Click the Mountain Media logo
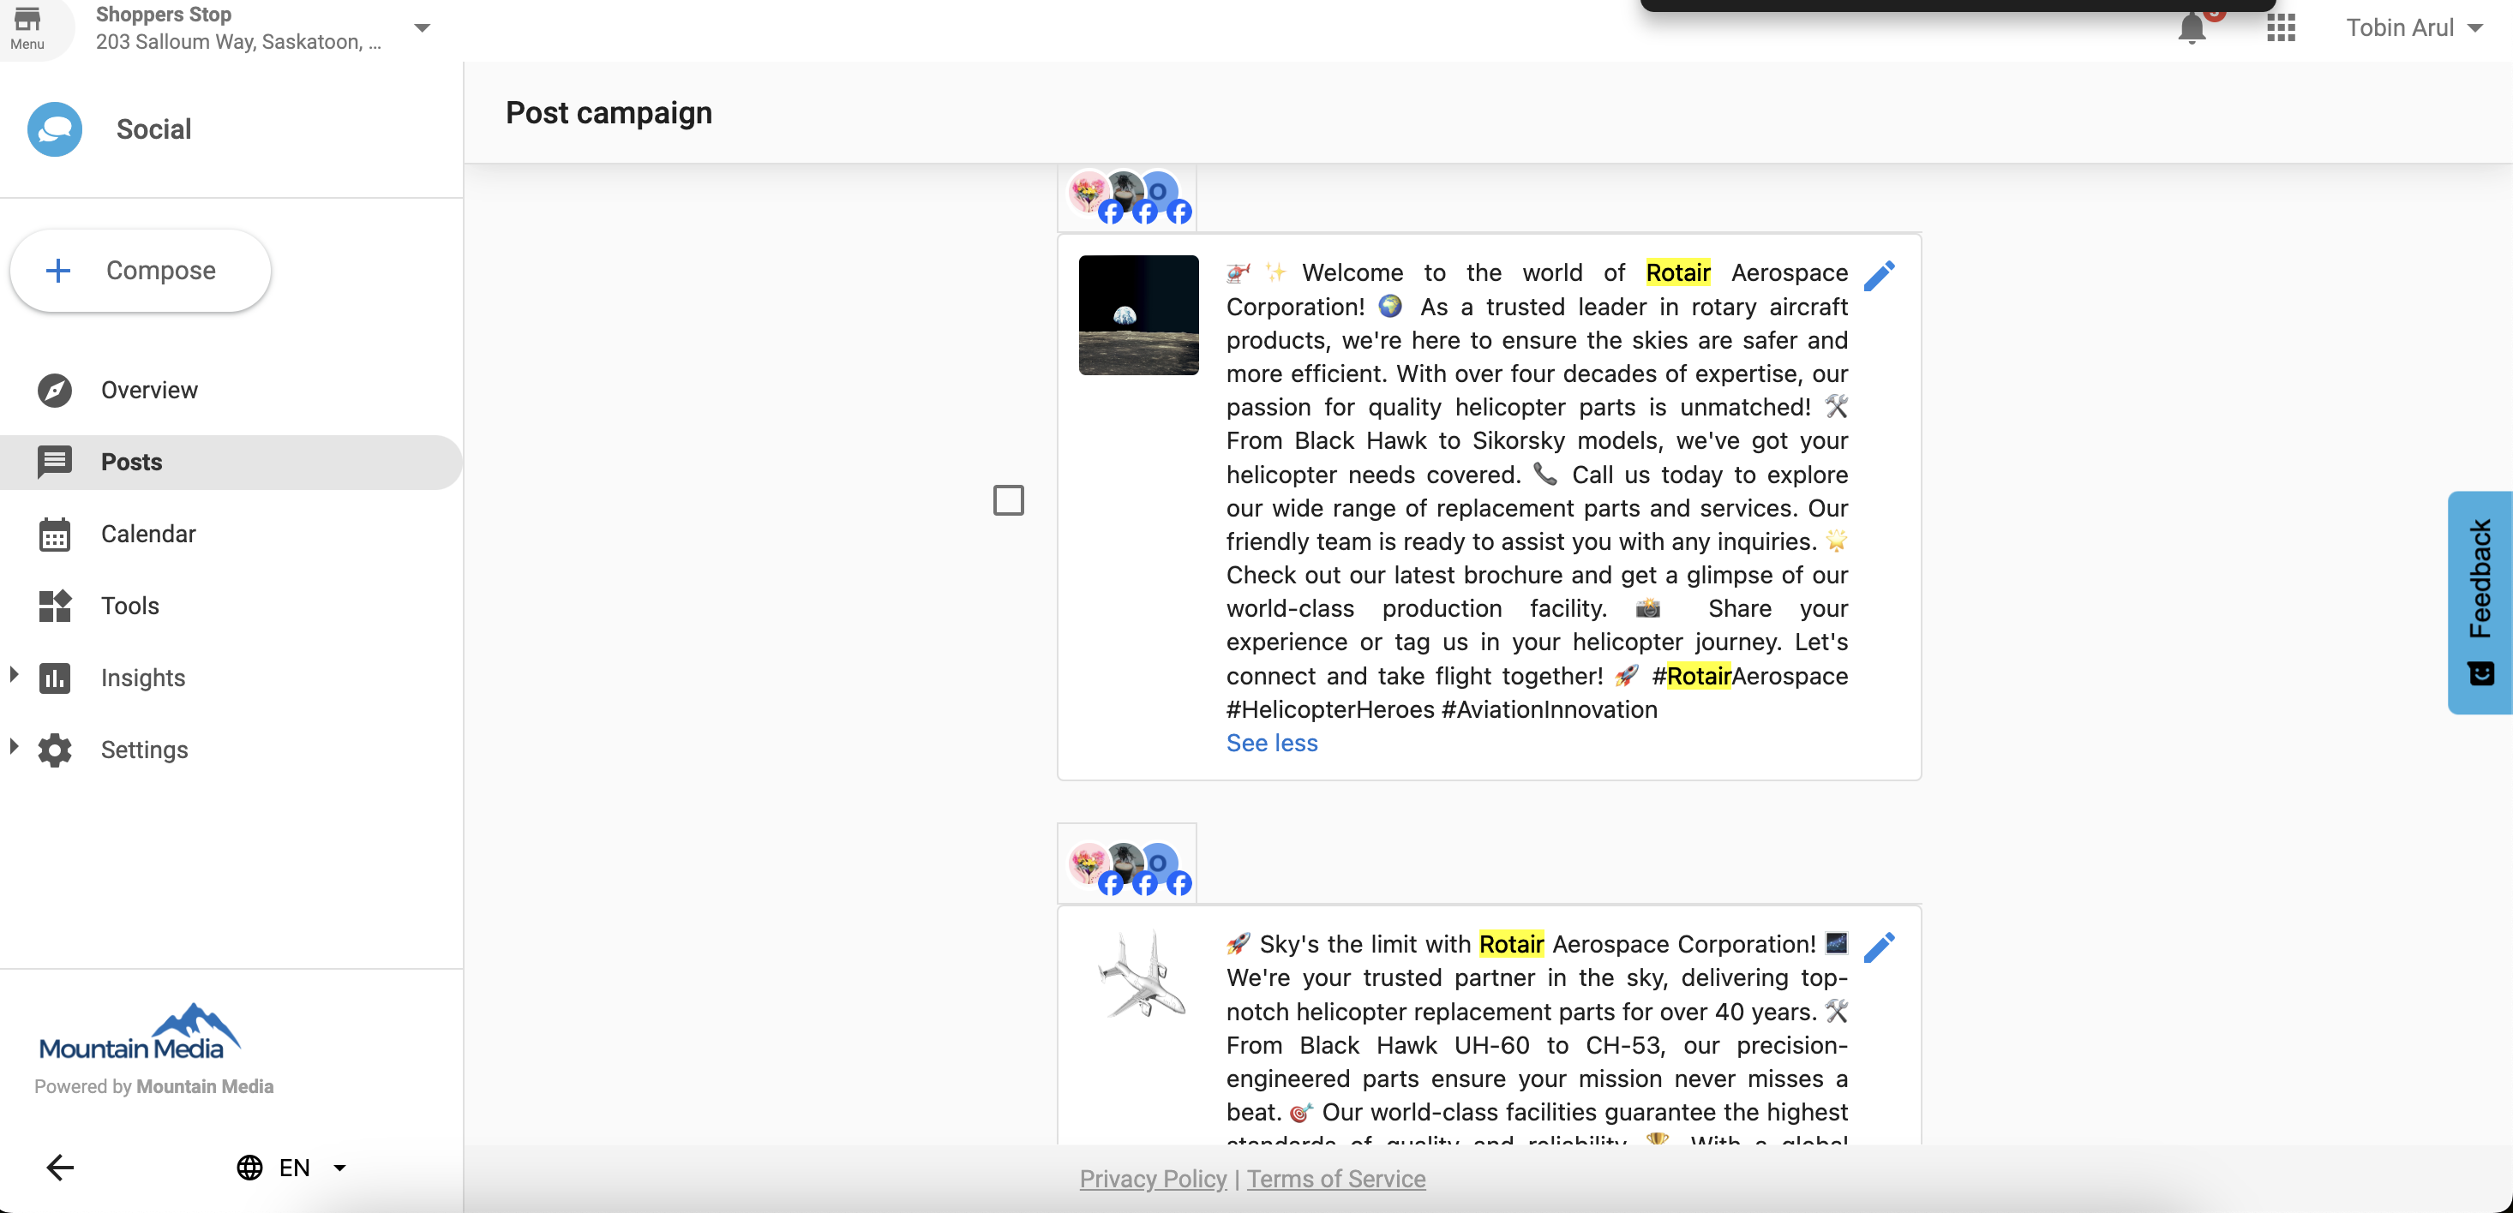This screenshot has height=1213, width=2513. click(140, 1031)
